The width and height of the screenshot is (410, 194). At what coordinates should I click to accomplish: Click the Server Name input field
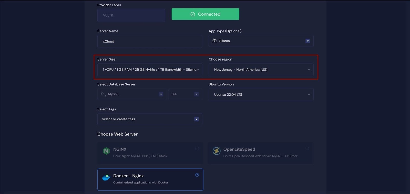click(150, 41)
